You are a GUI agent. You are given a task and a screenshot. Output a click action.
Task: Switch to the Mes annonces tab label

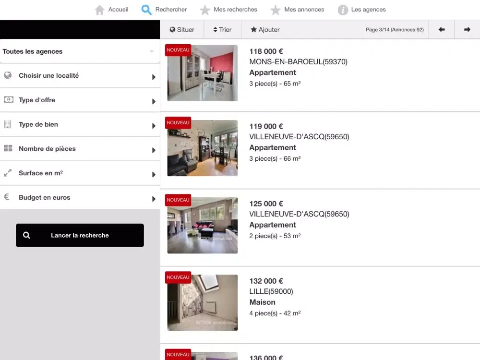[x=304, y=10]
